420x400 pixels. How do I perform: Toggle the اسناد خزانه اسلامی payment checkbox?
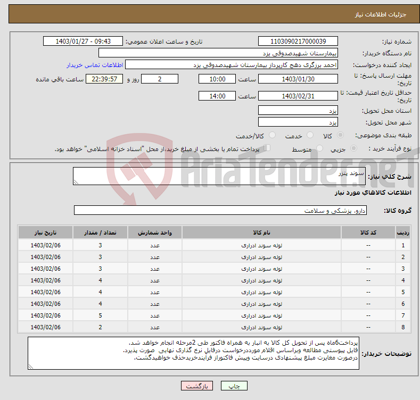click(267, 148)
